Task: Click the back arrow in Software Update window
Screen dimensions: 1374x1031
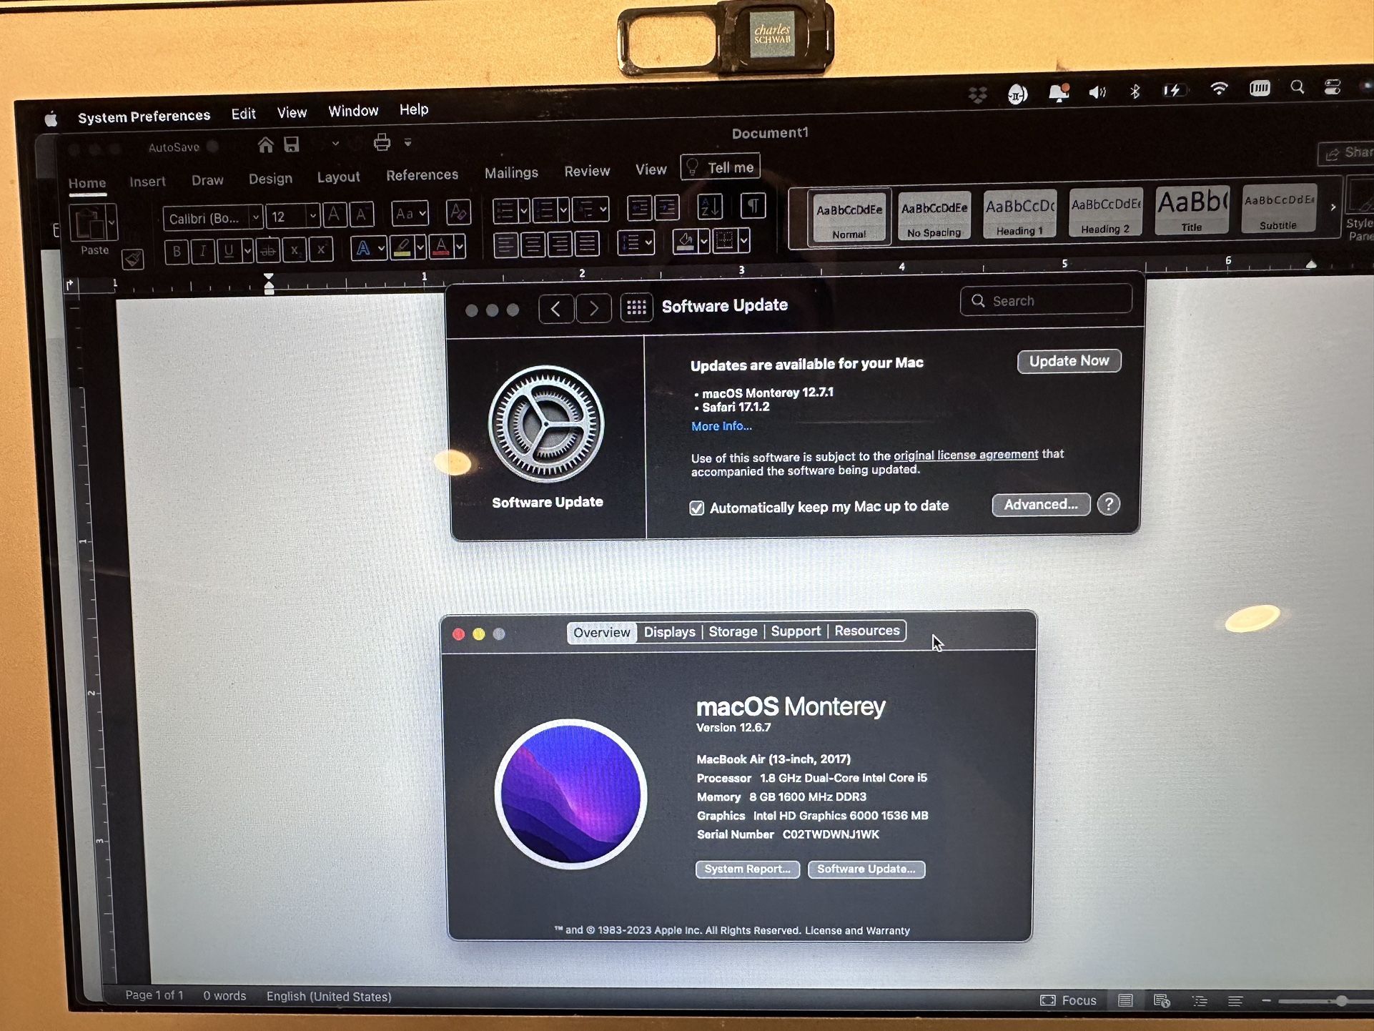Action: pyautogui.click(x=555, y=309)
